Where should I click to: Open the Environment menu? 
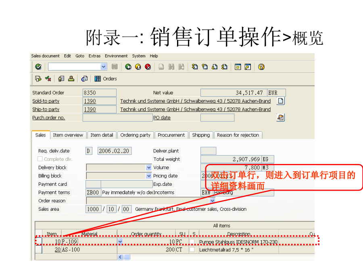click(x=116, y=56)
